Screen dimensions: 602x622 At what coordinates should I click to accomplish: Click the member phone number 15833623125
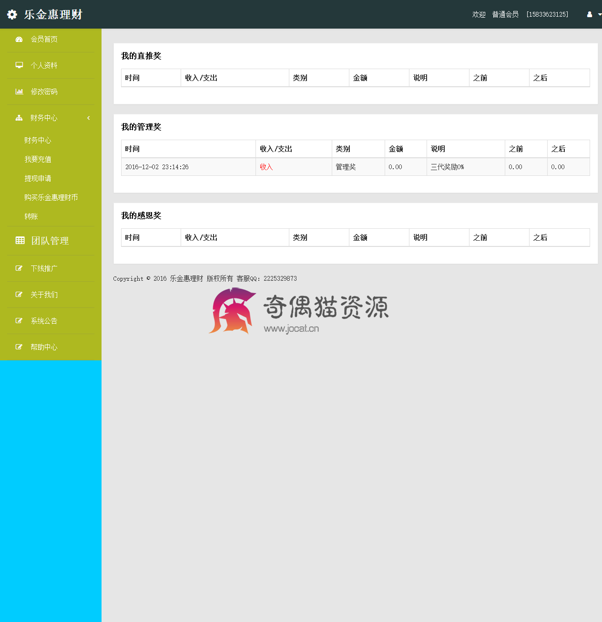547,15
